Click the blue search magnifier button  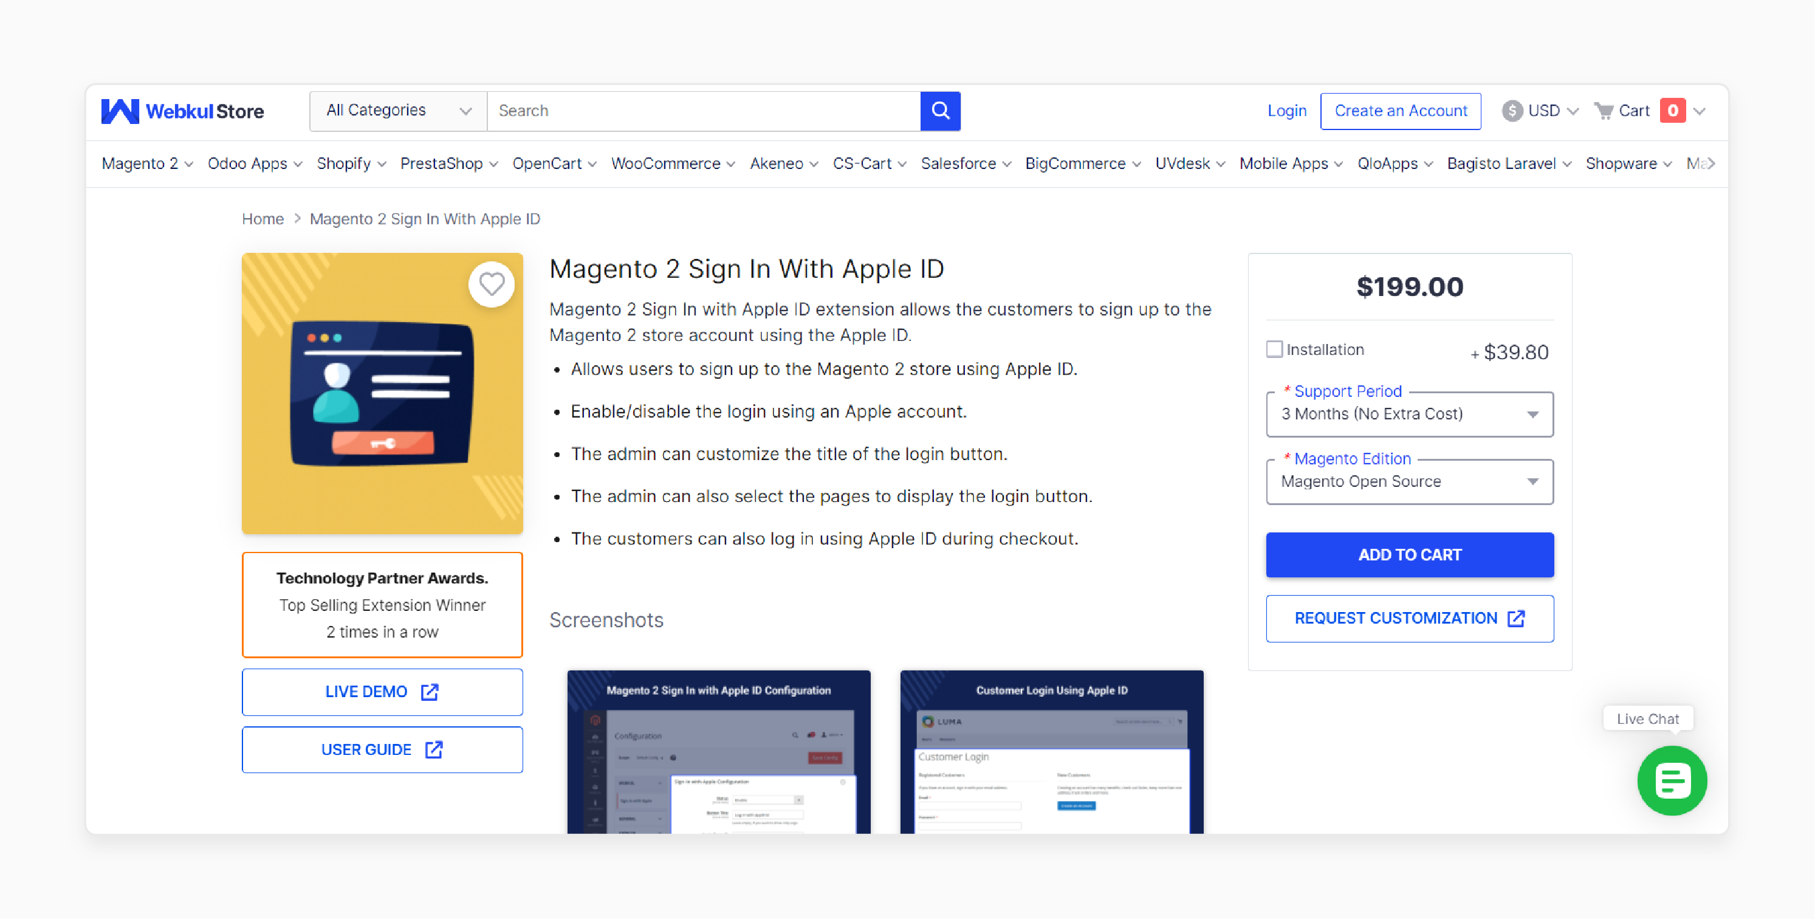pyautogui.click(x=940, y=111)
